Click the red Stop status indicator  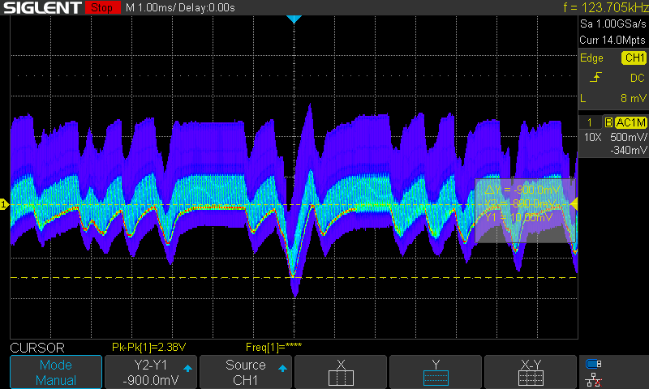click(101, 8)
